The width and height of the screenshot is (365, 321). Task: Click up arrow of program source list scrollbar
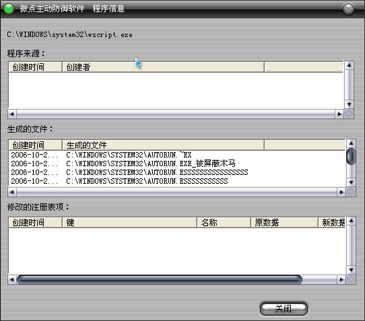[349, 65]
